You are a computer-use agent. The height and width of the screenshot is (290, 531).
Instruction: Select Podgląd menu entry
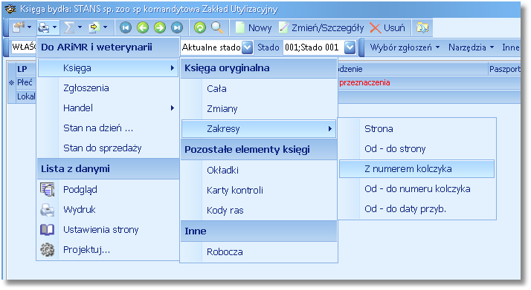[x=108, y=189]
